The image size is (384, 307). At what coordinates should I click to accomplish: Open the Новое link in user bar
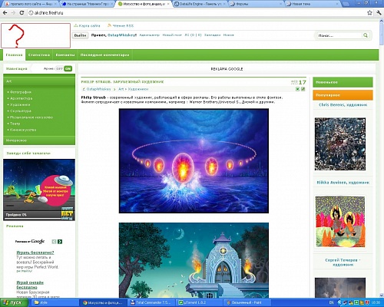coord(228,35)
